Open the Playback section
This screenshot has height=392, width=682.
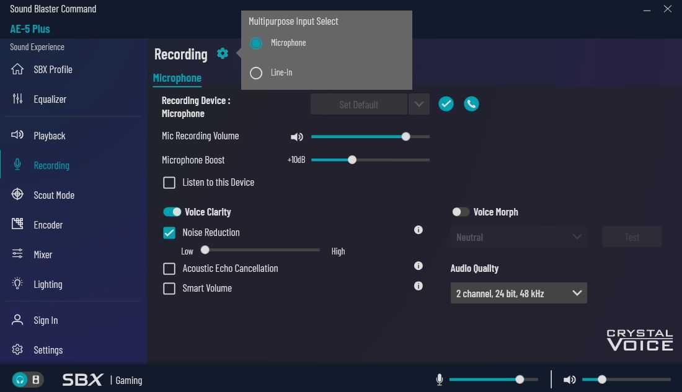(50, 136)
